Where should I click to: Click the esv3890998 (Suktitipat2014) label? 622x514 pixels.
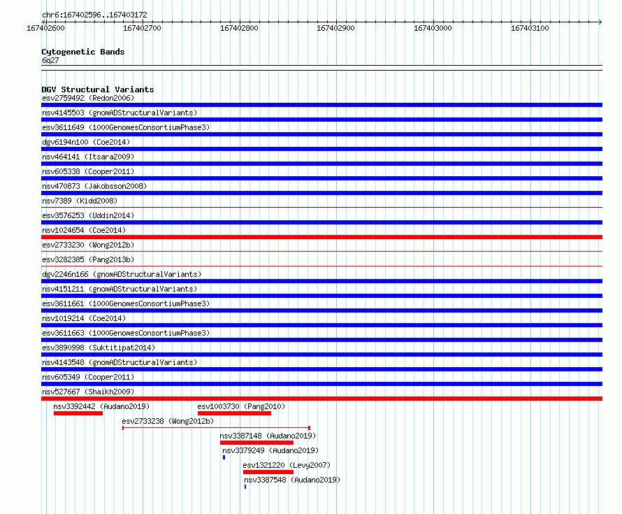click(x=99, y=348)
